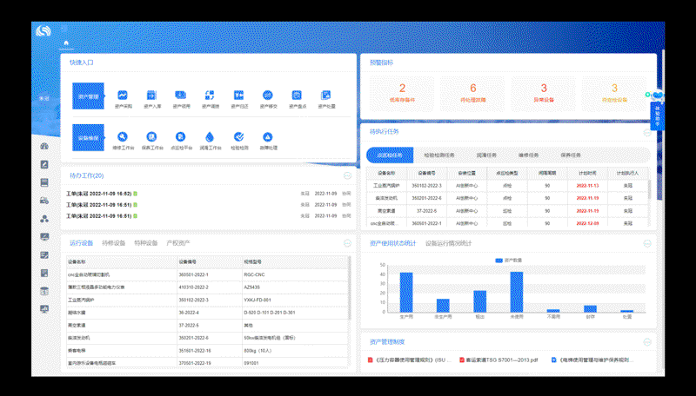696x396 pixels.
Task: Expand the more menu of 运行设备 panel
Action: [x=347, y=243]
